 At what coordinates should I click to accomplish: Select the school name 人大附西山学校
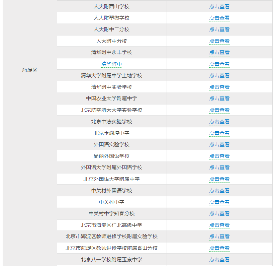click(x=112, y=7)
